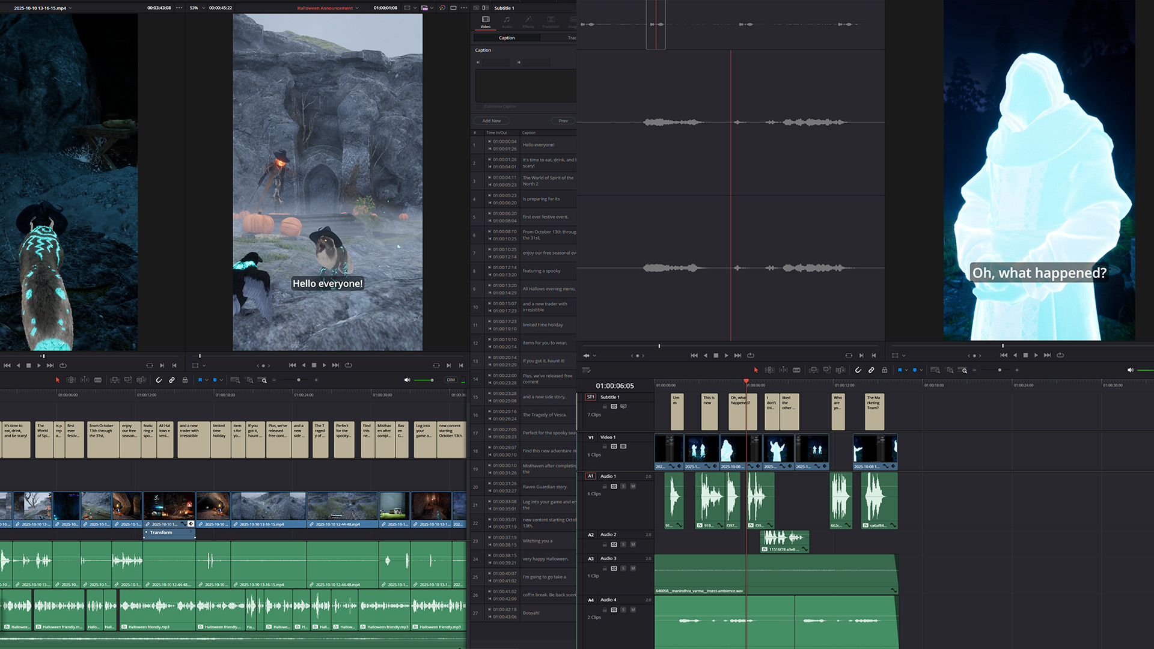The width and height of the screenshot is (1154, 649).
Task: Click the blue flag icon in left toolbar
Action: point(200,380)
